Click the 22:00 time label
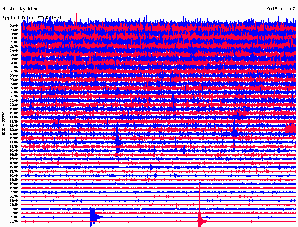The height and width of the screenshot is (227, 298). click(x=14, y=209)
